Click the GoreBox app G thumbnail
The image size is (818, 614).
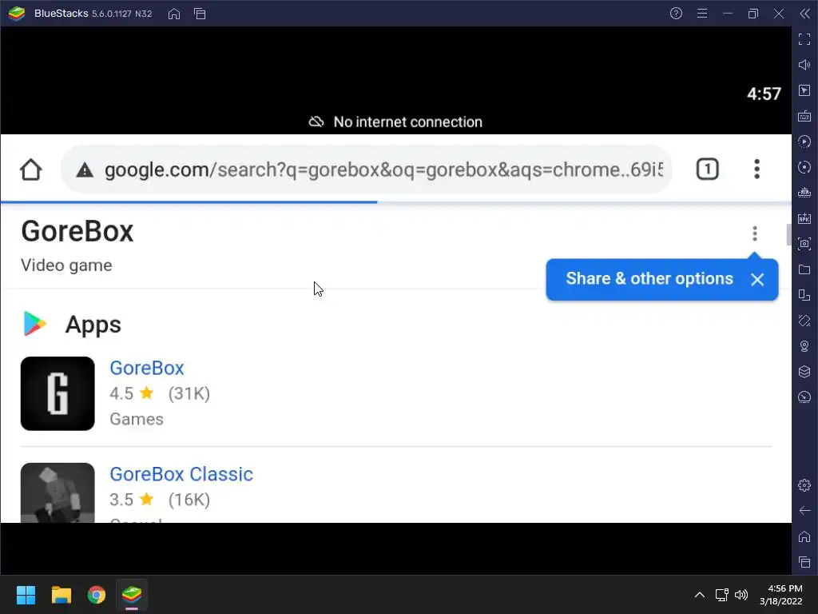point(58,393)
